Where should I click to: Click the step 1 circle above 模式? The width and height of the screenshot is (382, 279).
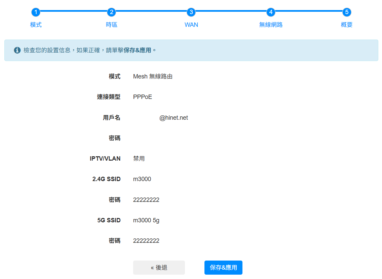coord(36,12)
